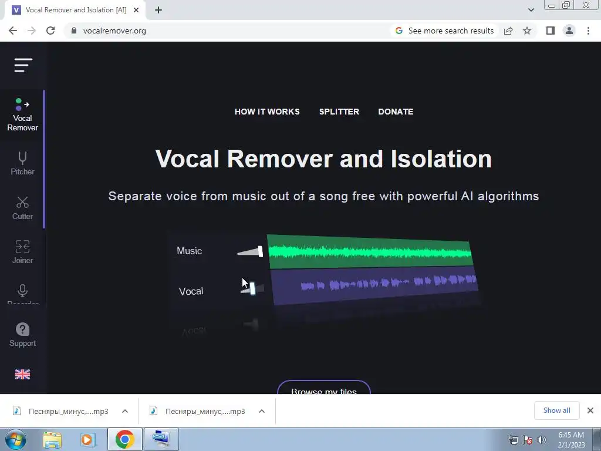The image size is (601, 451).
Task: Open the Chrome profile menu
Action: click(569, 31)
